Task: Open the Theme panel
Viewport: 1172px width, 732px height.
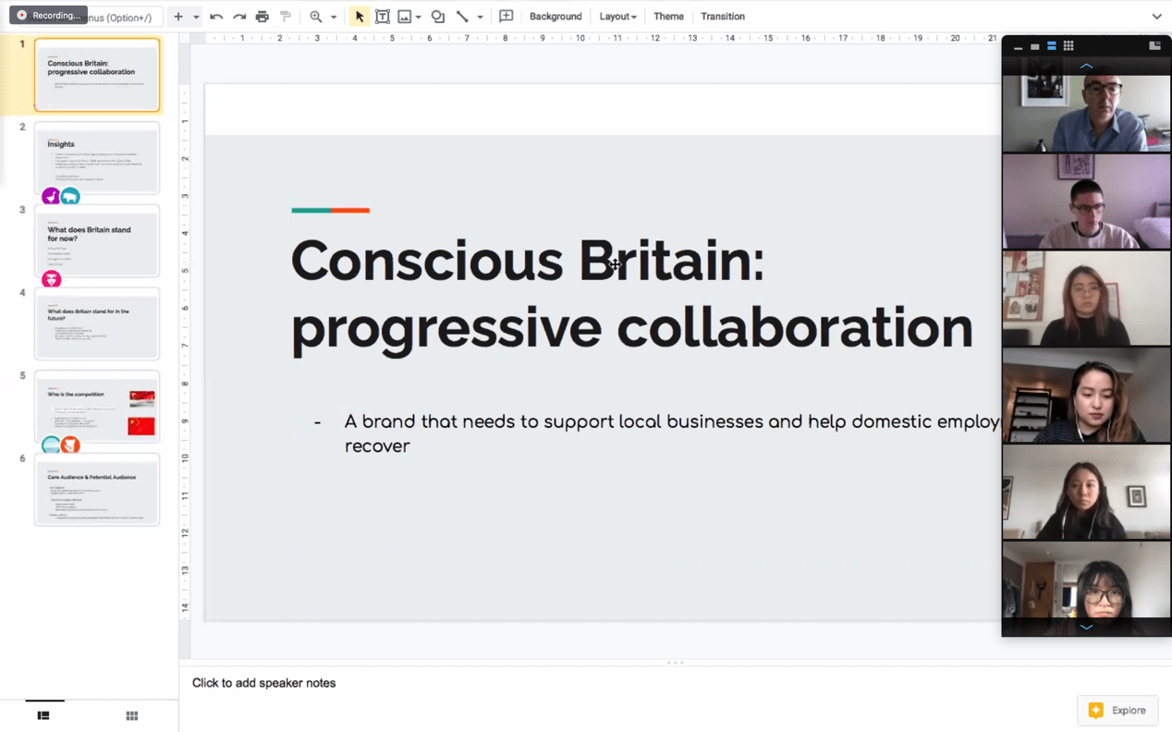Action: coord(668,17)
